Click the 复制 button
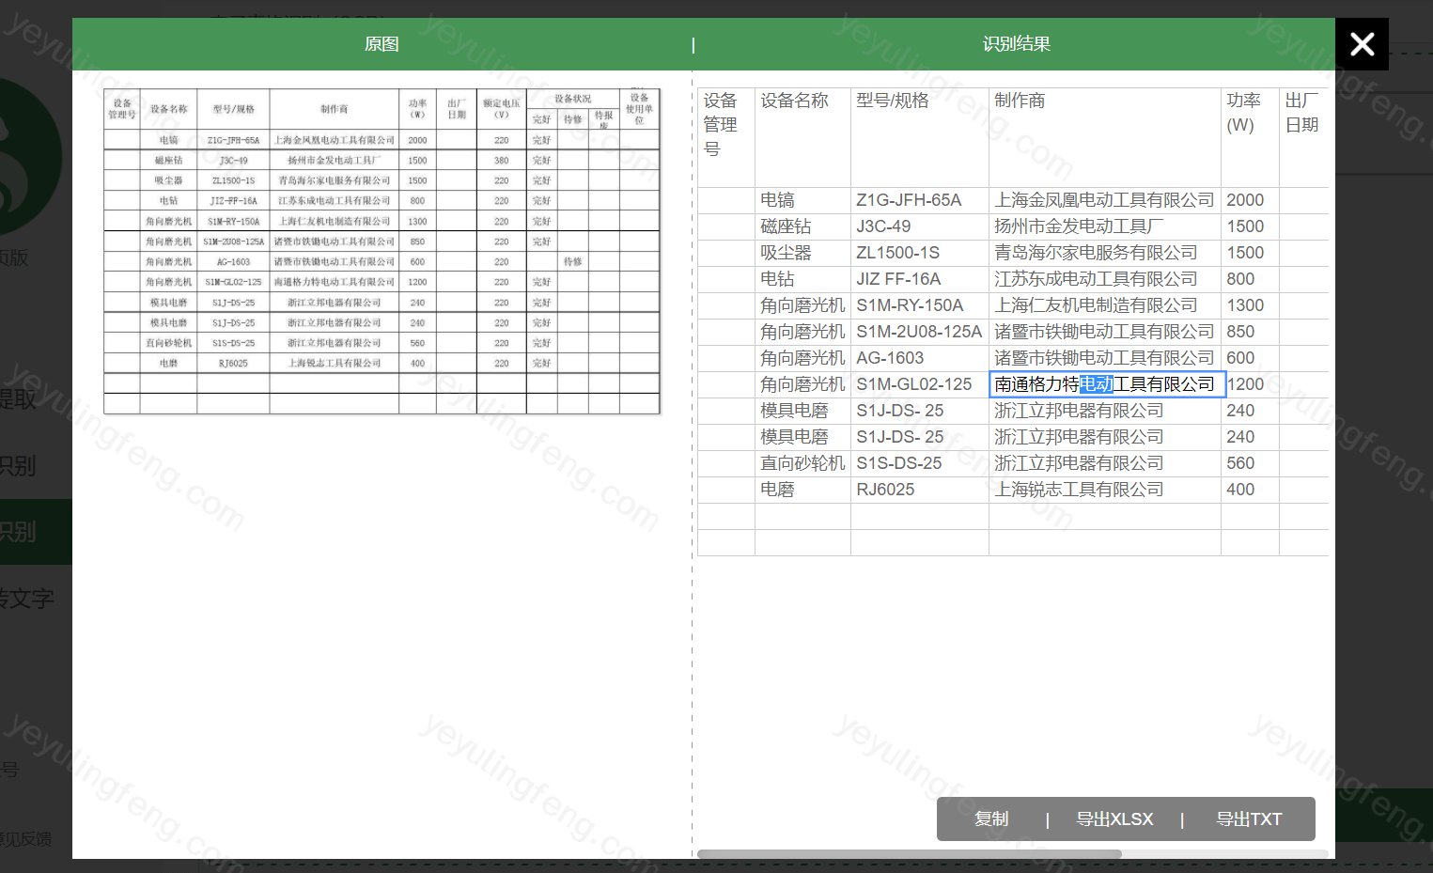The image size is (1433, 873). [991, 819]
